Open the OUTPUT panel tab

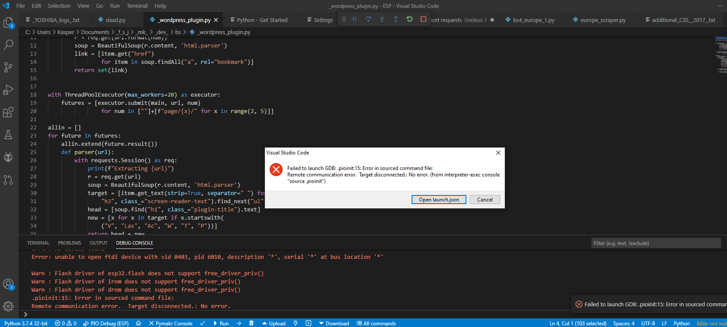[98, 243]
